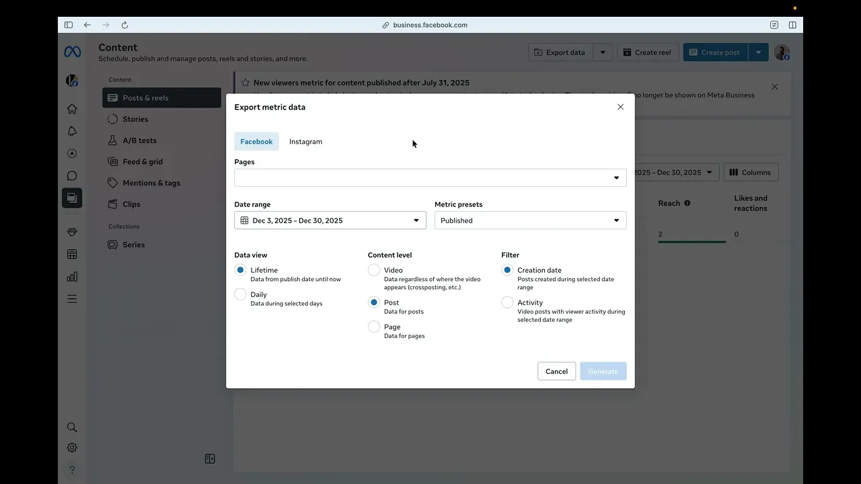Click the Likes and reactions column header

click(x=751, y=203)
